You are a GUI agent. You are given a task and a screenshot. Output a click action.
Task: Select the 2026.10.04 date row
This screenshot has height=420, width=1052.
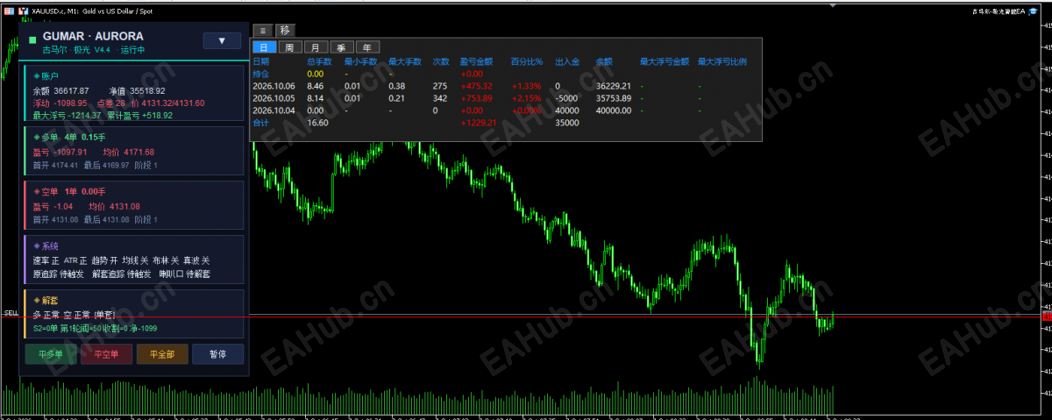274,110
